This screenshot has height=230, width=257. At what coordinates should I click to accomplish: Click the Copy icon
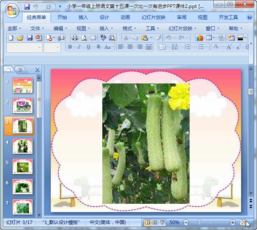135,38
